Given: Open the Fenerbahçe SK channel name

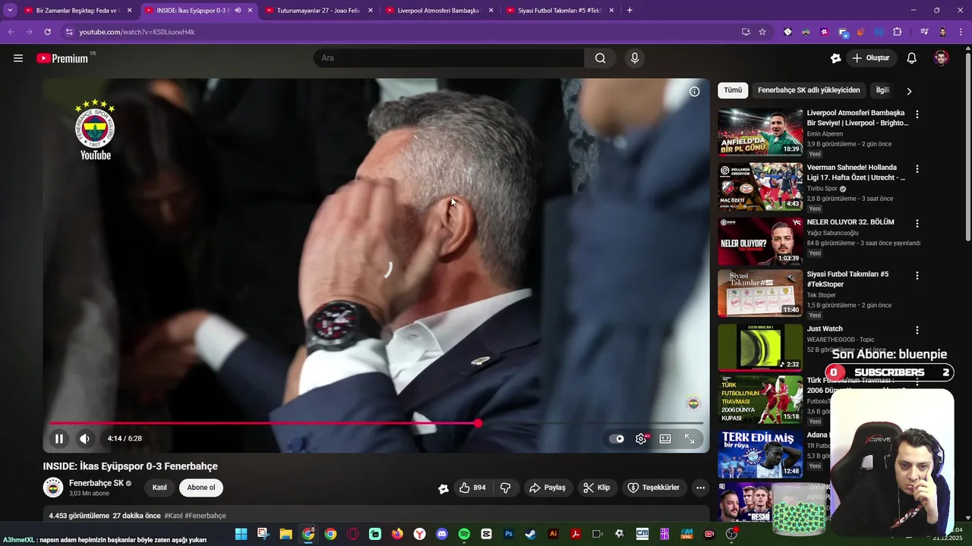Looking at the screenshot, I should [96, 483].
